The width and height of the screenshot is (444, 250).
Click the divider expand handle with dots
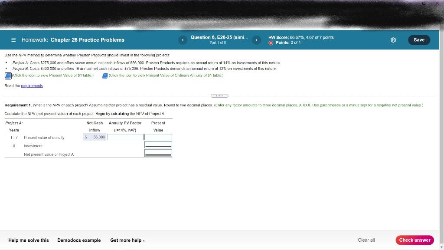219,96
